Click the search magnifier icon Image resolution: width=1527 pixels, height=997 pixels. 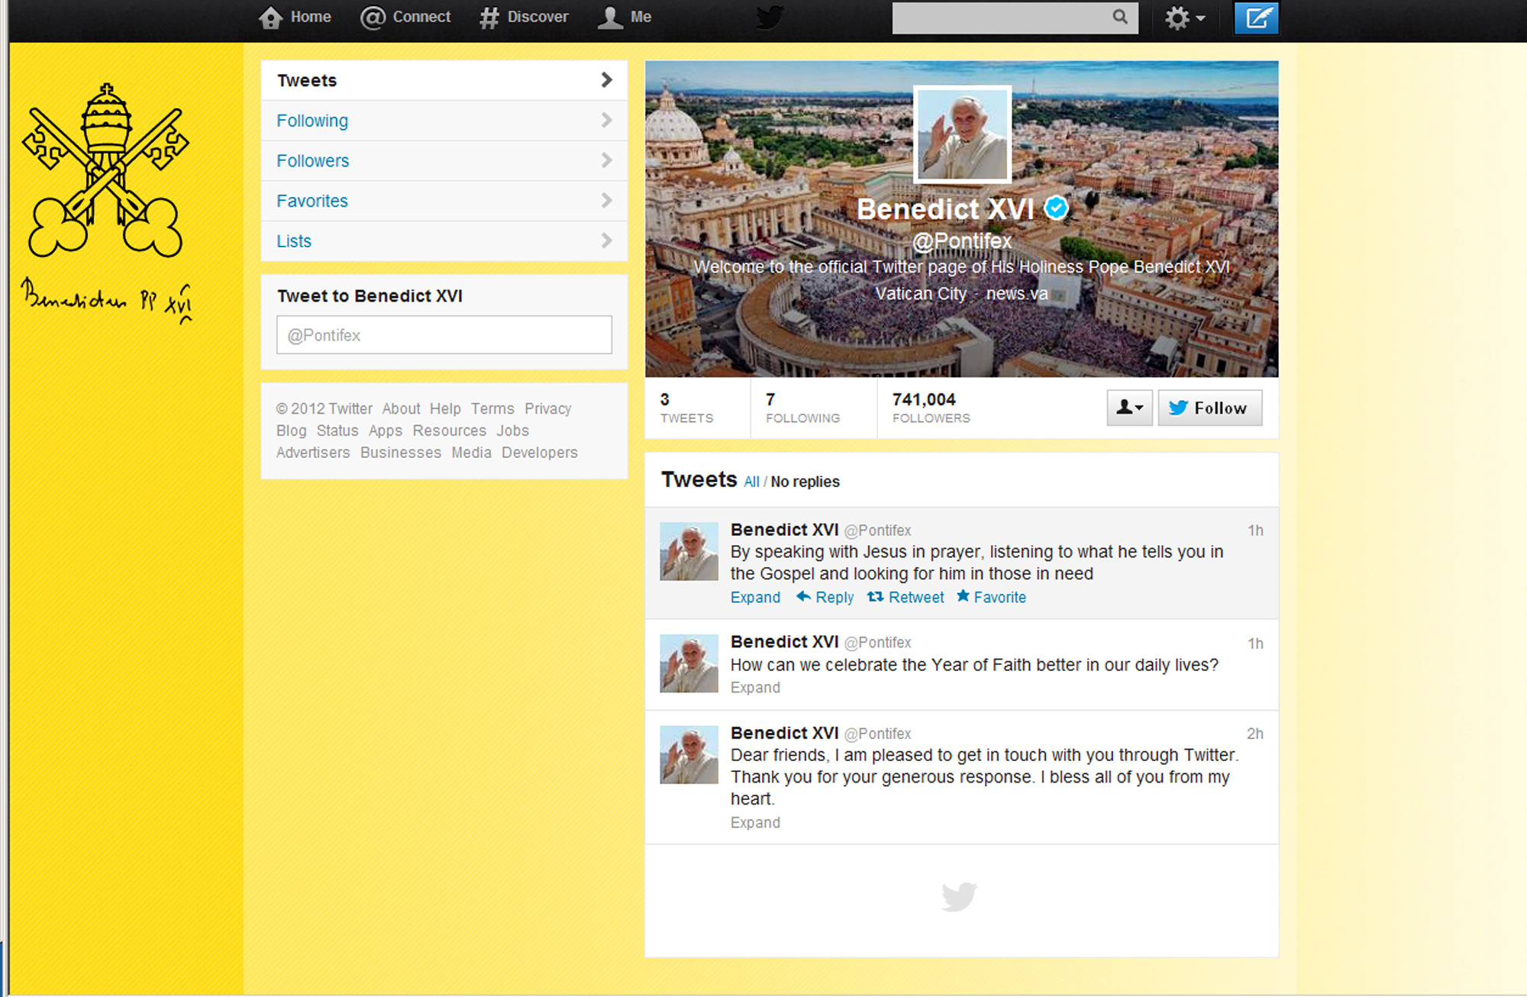[x=1119, y=16]
